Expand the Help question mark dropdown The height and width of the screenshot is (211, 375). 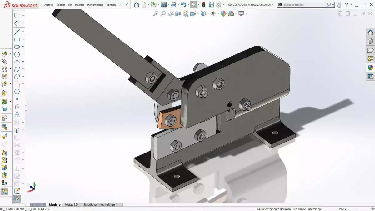[x=351, y=5]
